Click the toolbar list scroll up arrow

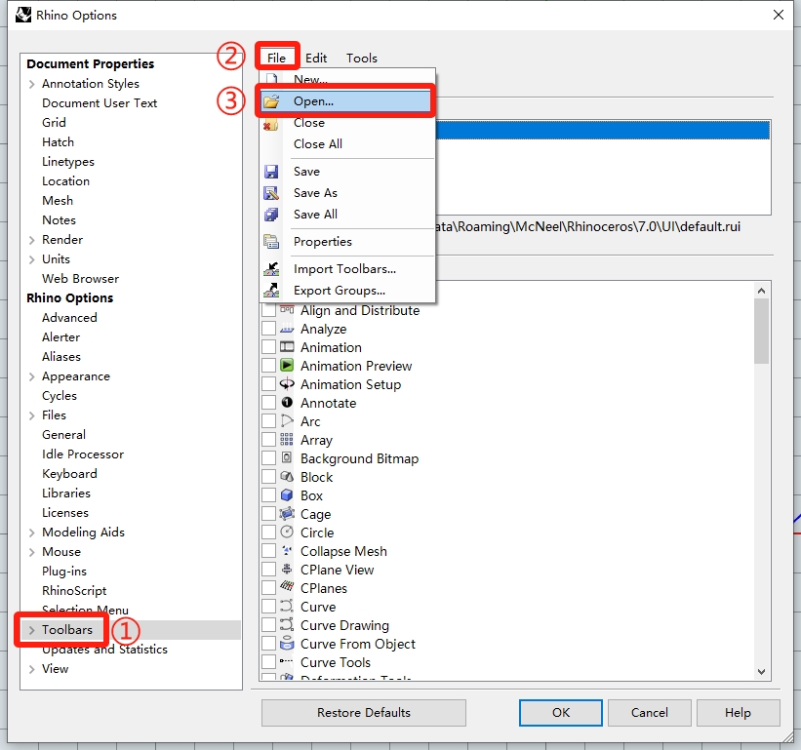pos(761,291)
